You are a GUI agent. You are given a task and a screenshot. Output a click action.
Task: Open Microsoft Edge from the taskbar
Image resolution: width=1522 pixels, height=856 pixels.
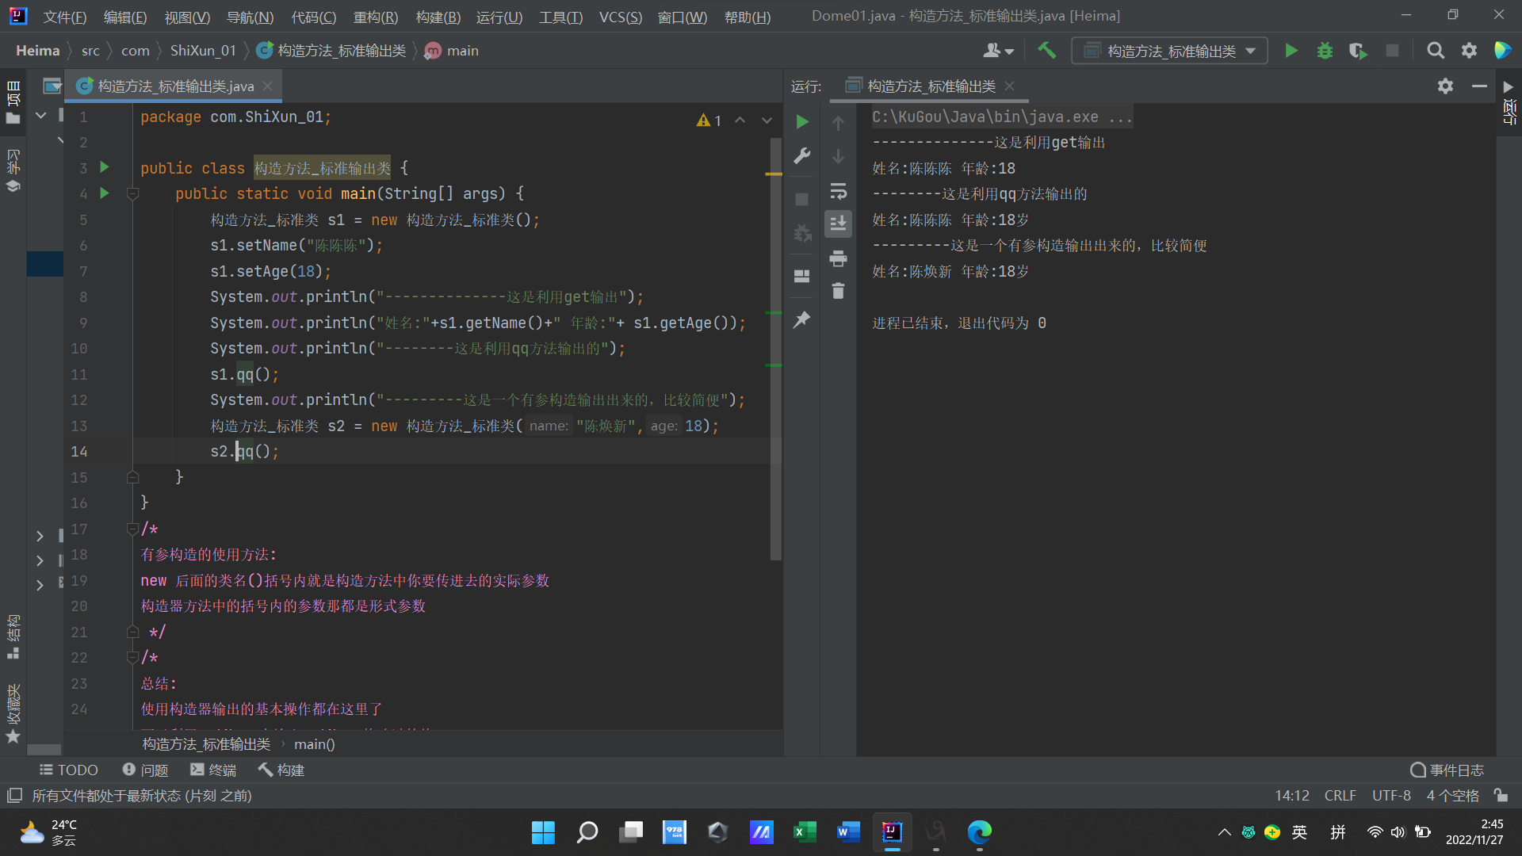(979, 831)
